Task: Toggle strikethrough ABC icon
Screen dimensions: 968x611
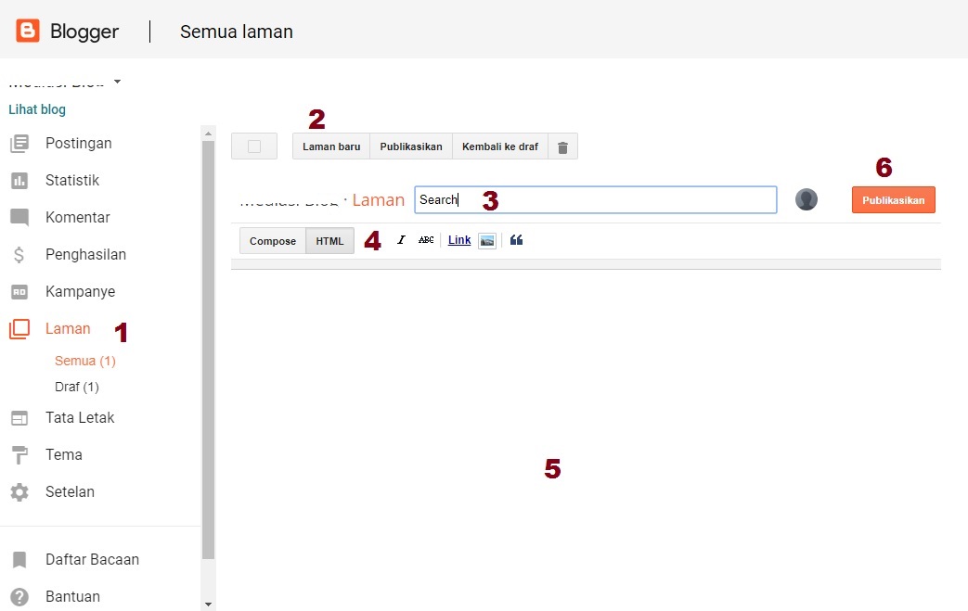Action: pyautogui.click(x=426, y=240)
